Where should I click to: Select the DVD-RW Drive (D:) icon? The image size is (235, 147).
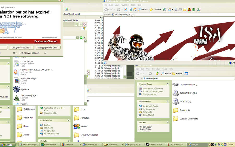coord(185,93)
